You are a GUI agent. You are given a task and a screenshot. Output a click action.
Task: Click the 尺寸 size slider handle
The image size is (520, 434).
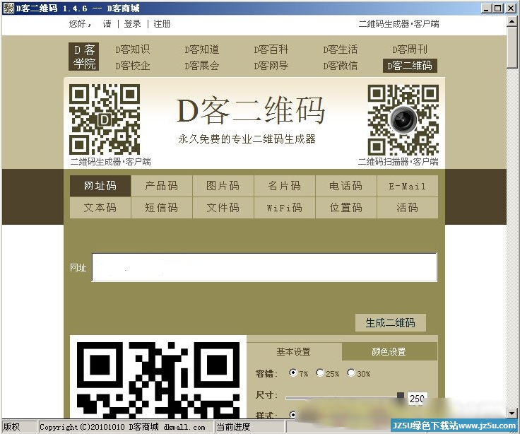401,396
